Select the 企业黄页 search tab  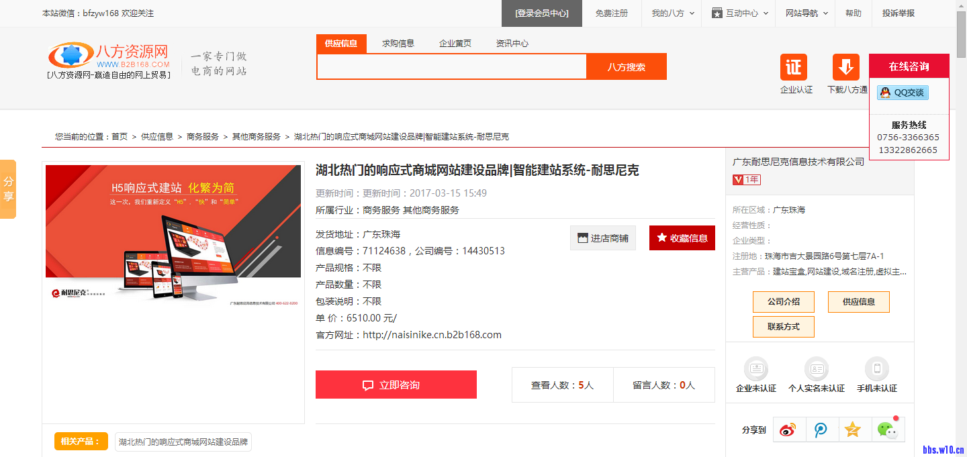(455, 44)
